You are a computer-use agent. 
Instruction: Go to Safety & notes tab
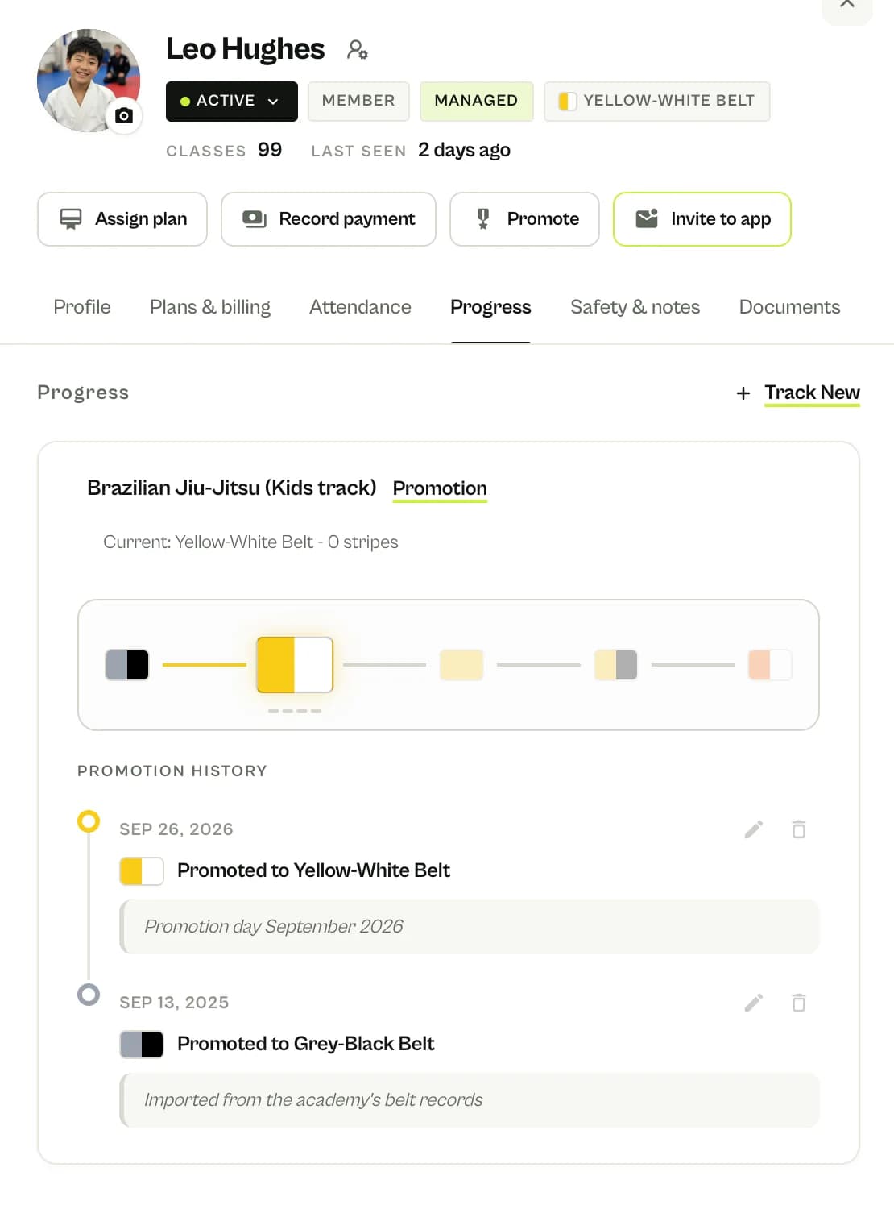(x=635, y=307)
